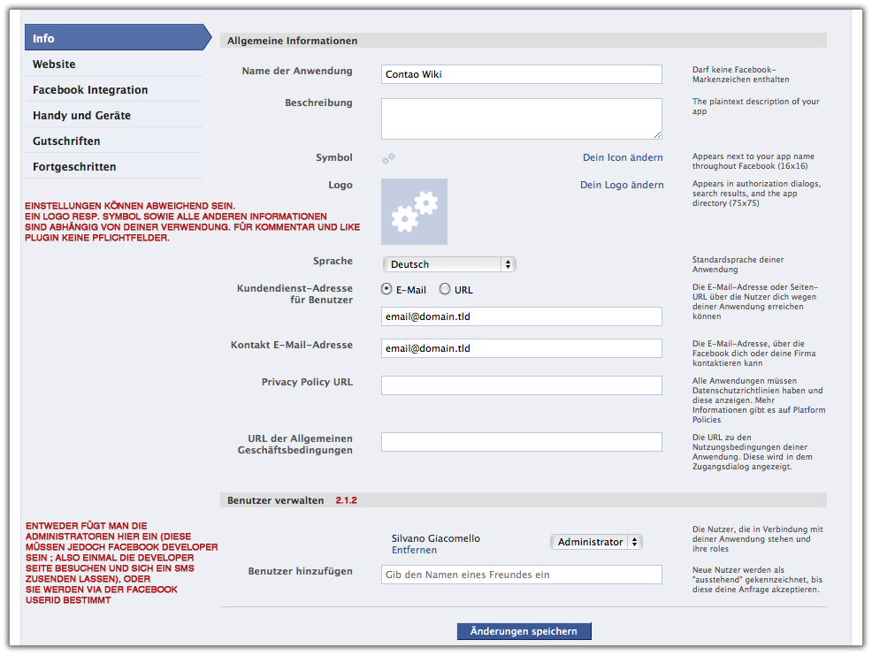Click Entfernen under Silvano Giacomello

point(414,551)
